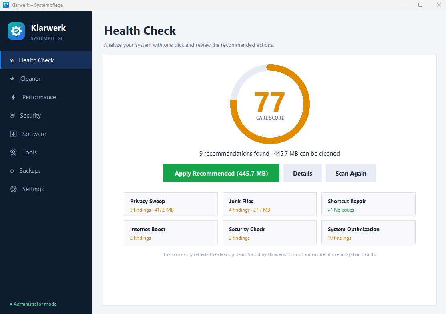The image size is (446, 314).
Task: Open the Shortcut Repair card
Action: coord(368,204)
